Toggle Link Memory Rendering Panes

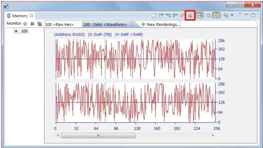click(x=216, y=15)
